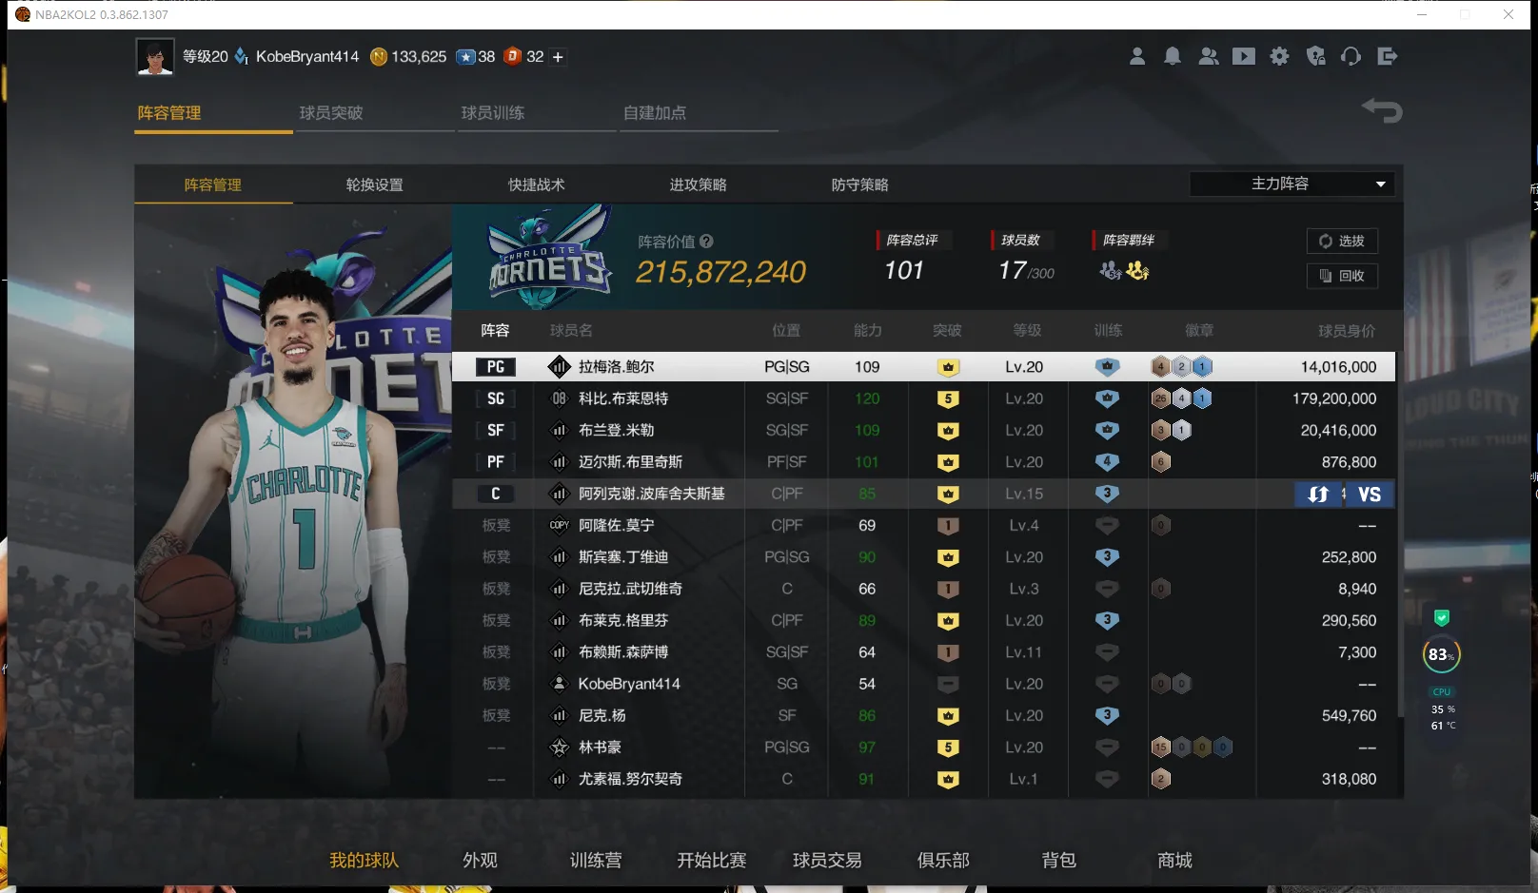Click the logout exit icon

click(1388, 57)
